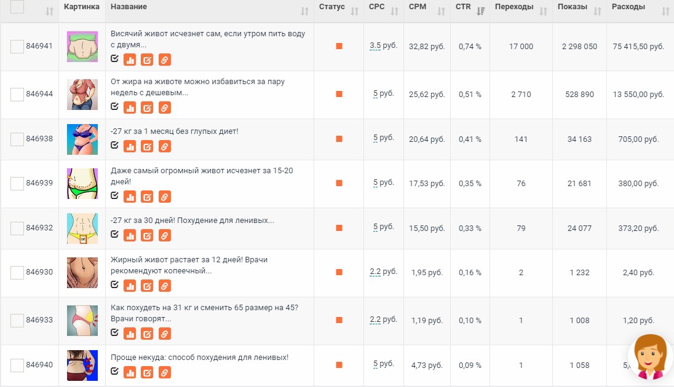This screenshot has height=387, width=674.
Task: Tick the checkbox for row 846941
Action: [17, 47]
